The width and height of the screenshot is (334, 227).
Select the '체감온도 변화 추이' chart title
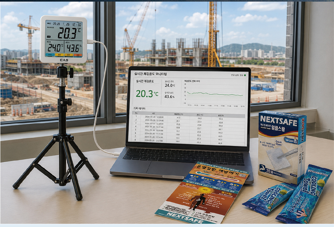(192, 81)
